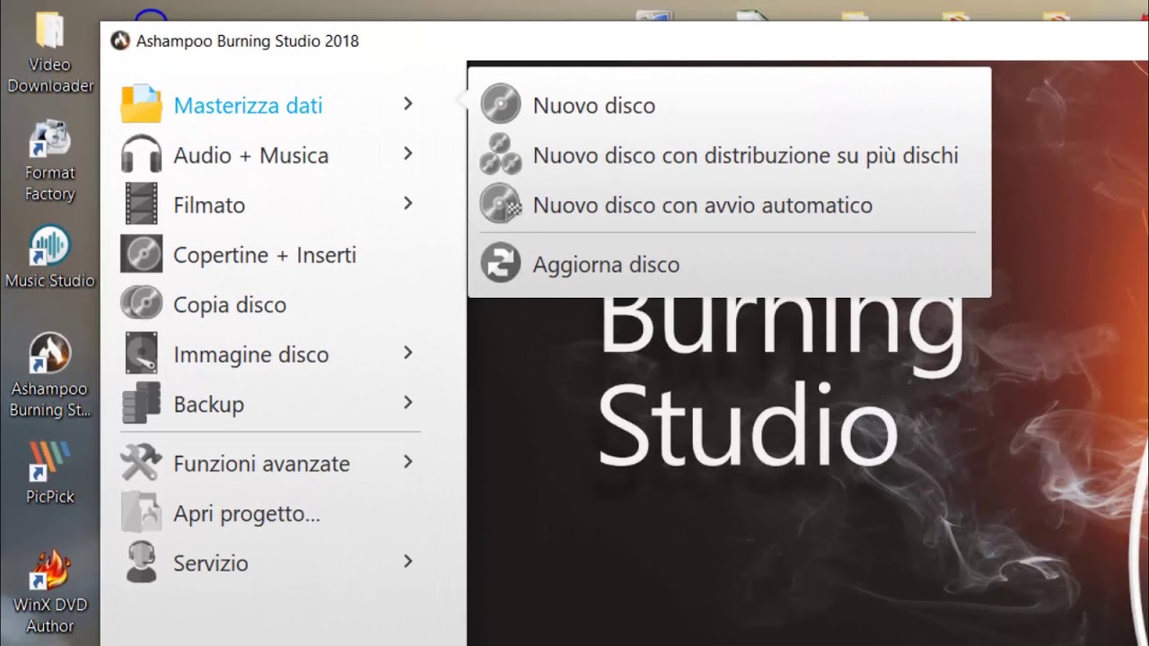Choose Nuovo disco con distribuzione su più dischi
1149x646 pixels.
(x=729, y=154)
